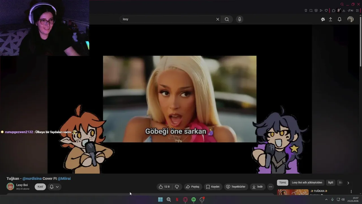
Task: Open the notification bell dropdown next to Katıl
Action: click(x=54, y=187)
